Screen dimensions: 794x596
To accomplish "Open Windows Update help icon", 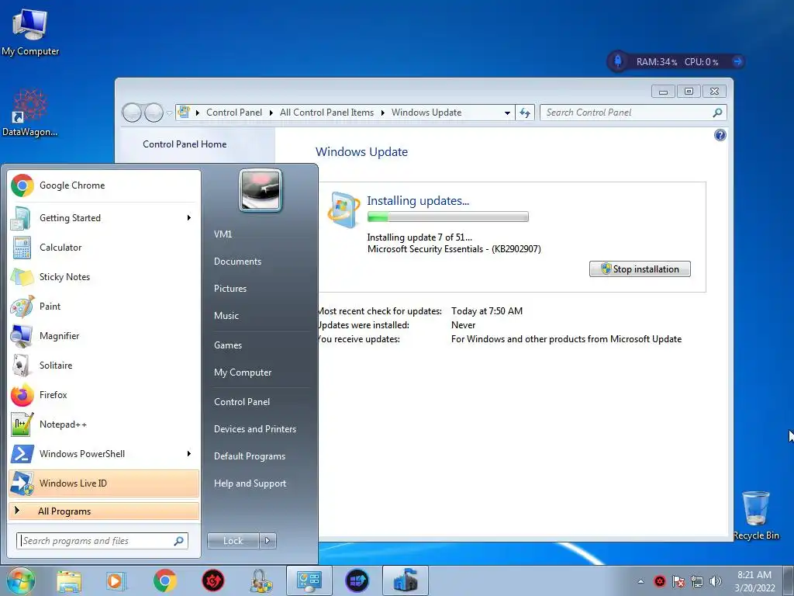I will coord(720,135).
